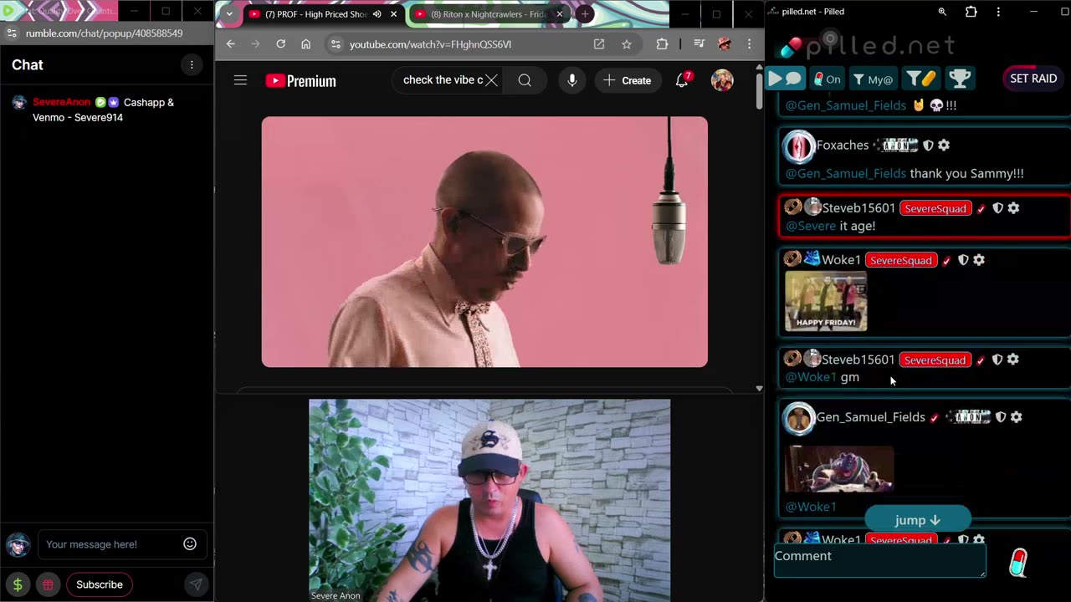
Task: Open gear on Steveb15601 'it age!' message
Action: 1013,208
